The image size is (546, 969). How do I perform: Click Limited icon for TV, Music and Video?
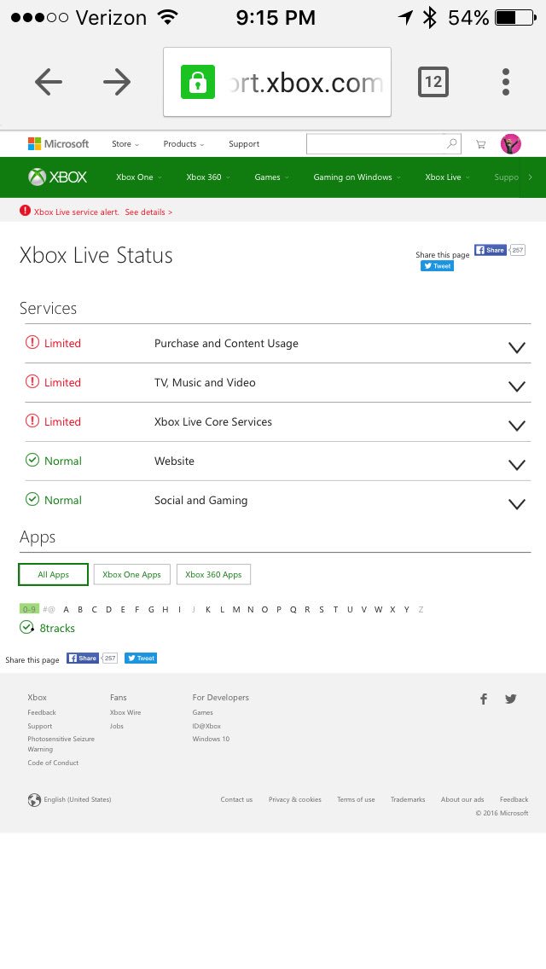pyautogui.click(x=32, y=382)
